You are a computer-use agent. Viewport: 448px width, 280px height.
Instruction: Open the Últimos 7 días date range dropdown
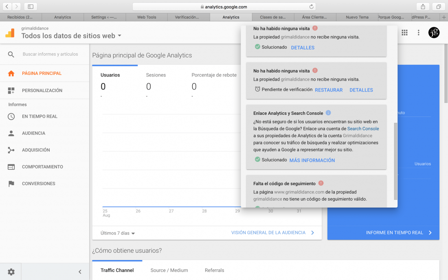click(118, 233)
